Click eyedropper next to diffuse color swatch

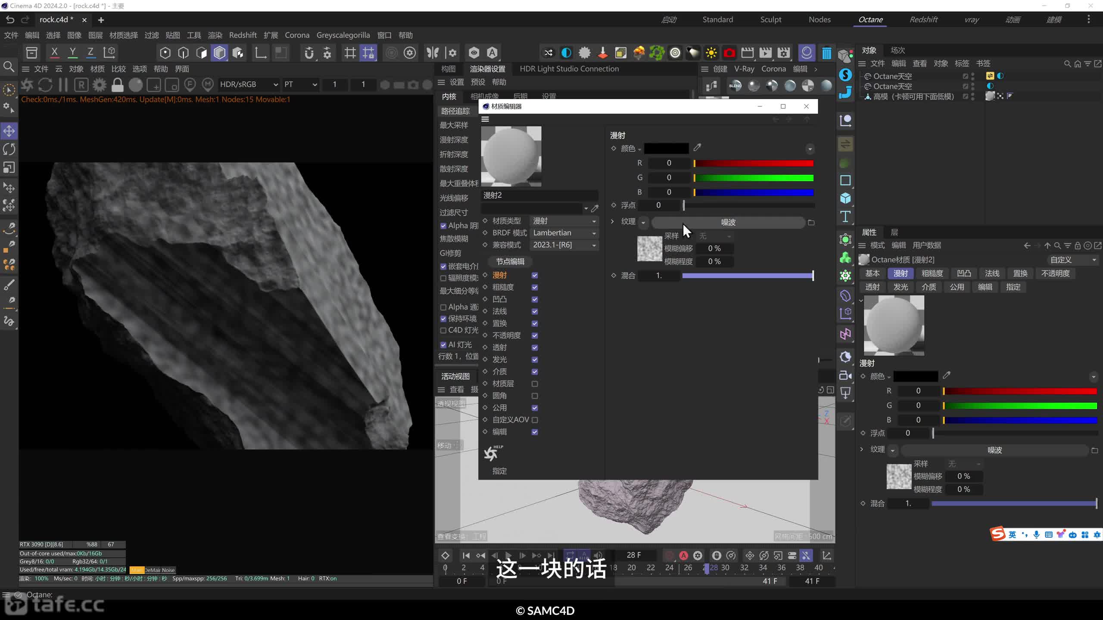tap(697, 148)
